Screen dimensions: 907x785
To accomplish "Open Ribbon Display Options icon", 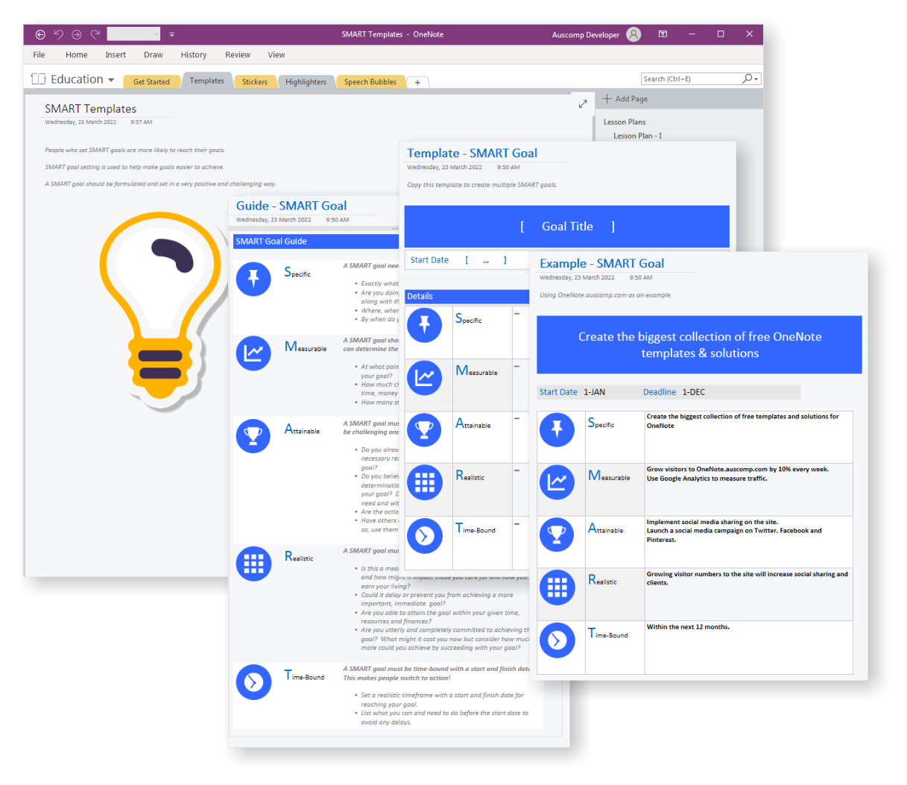I will click(x=663, y=34).
